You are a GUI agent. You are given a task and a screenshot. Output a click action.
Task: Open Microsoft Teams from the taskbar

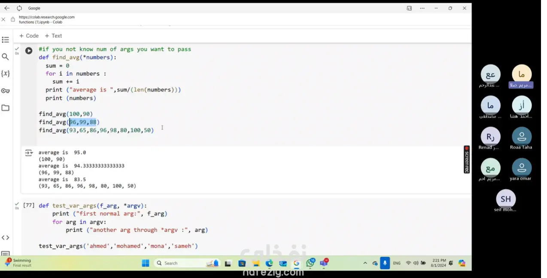click(324, 263)
